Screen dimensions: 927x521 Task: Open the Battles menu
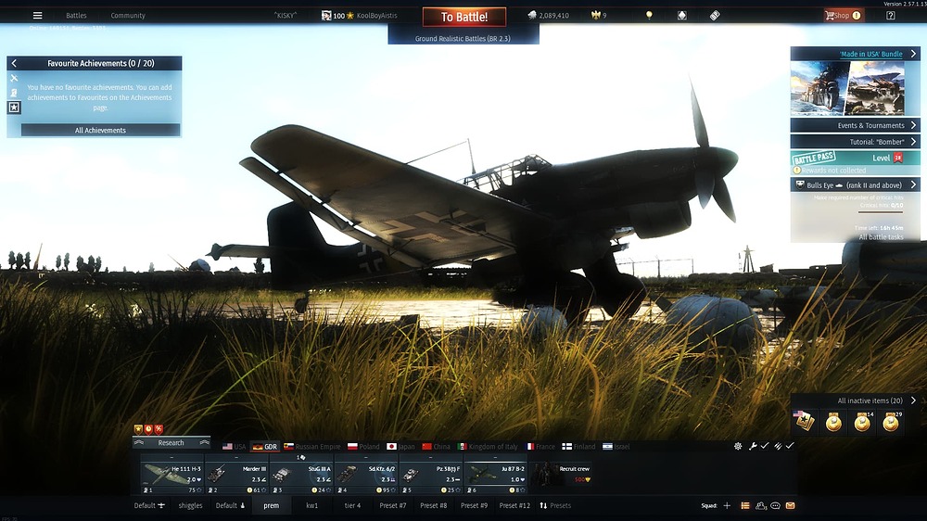point(76,16)
